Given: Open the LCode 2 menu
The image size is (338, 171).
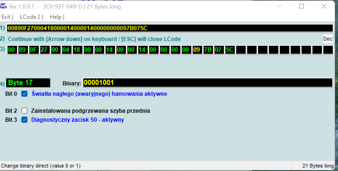Looking at the screenshot, I should [x=30, y=17].
